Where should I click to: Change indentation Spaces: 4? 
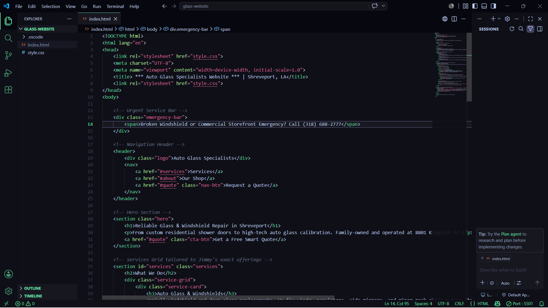tap(423, 304)
